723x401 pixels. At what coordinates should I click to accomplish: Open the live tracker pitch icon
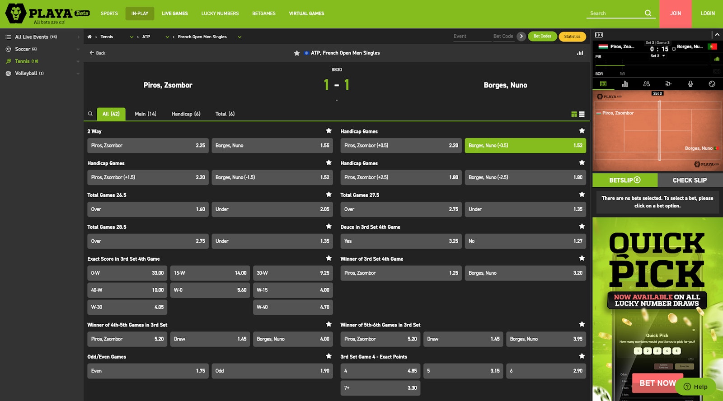tap(599, 35)
